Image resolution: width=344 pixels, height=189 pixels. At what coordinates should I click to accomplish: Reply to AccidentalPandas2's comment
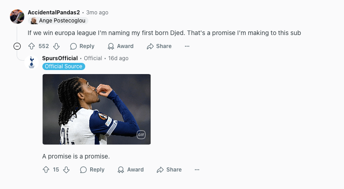82,46
